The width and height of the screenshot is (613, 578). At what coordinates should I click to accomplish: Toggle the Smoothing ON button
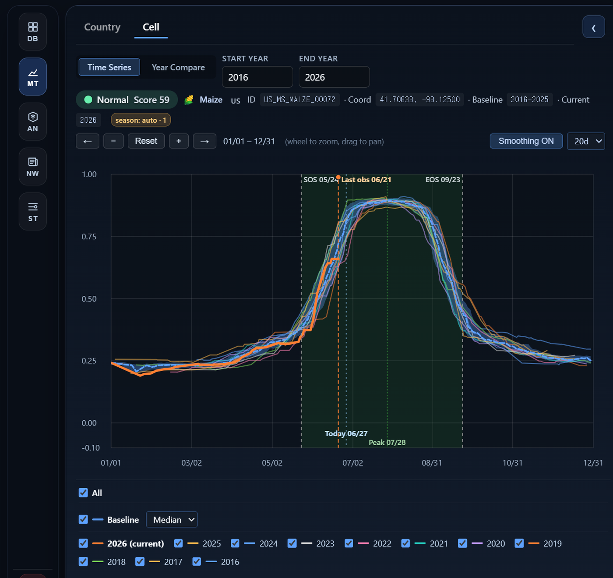(x=526, y=141)
